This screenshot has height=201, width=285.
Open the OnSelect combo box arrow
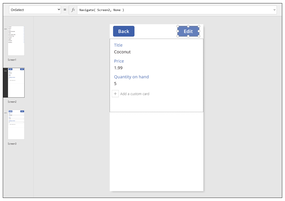(59, 10)
